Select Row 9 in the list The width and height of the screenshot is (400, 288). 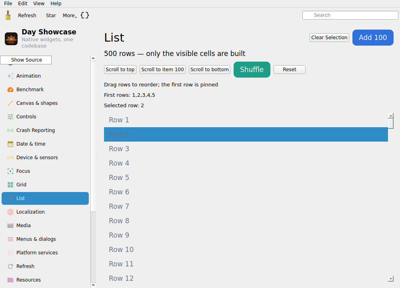246,235
